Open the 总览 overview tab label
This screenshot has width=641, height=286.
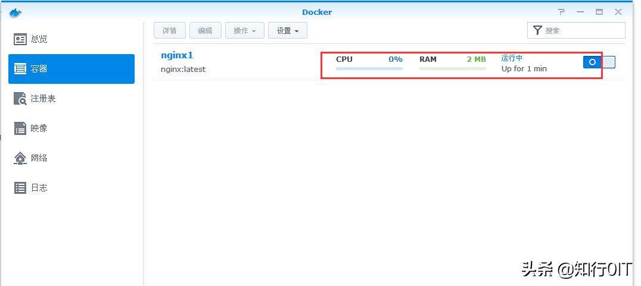click(39, 39)
